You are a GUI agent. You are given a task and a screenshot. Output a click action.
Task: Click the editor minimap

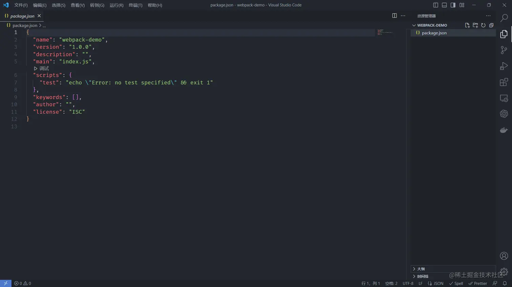pyautogui.click(x=385, y=32)
